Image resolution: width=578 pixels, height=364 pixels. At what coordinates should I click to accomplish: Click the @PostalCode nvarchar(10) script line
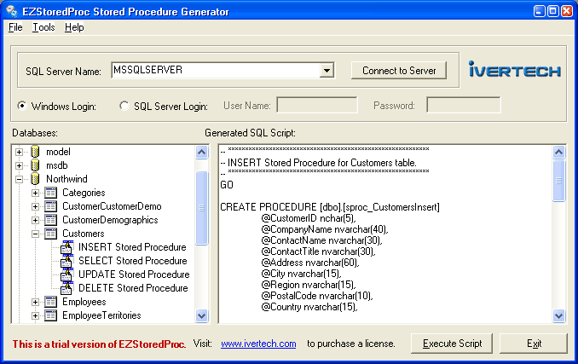(x=317, y=296)
